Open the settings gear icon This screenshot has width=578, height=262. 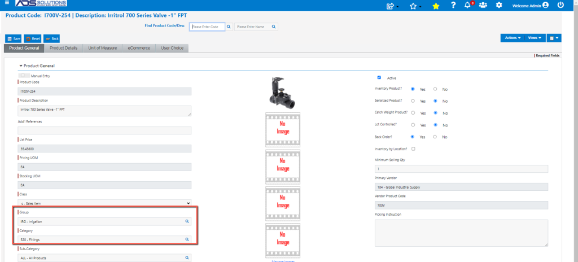point(499,5)
